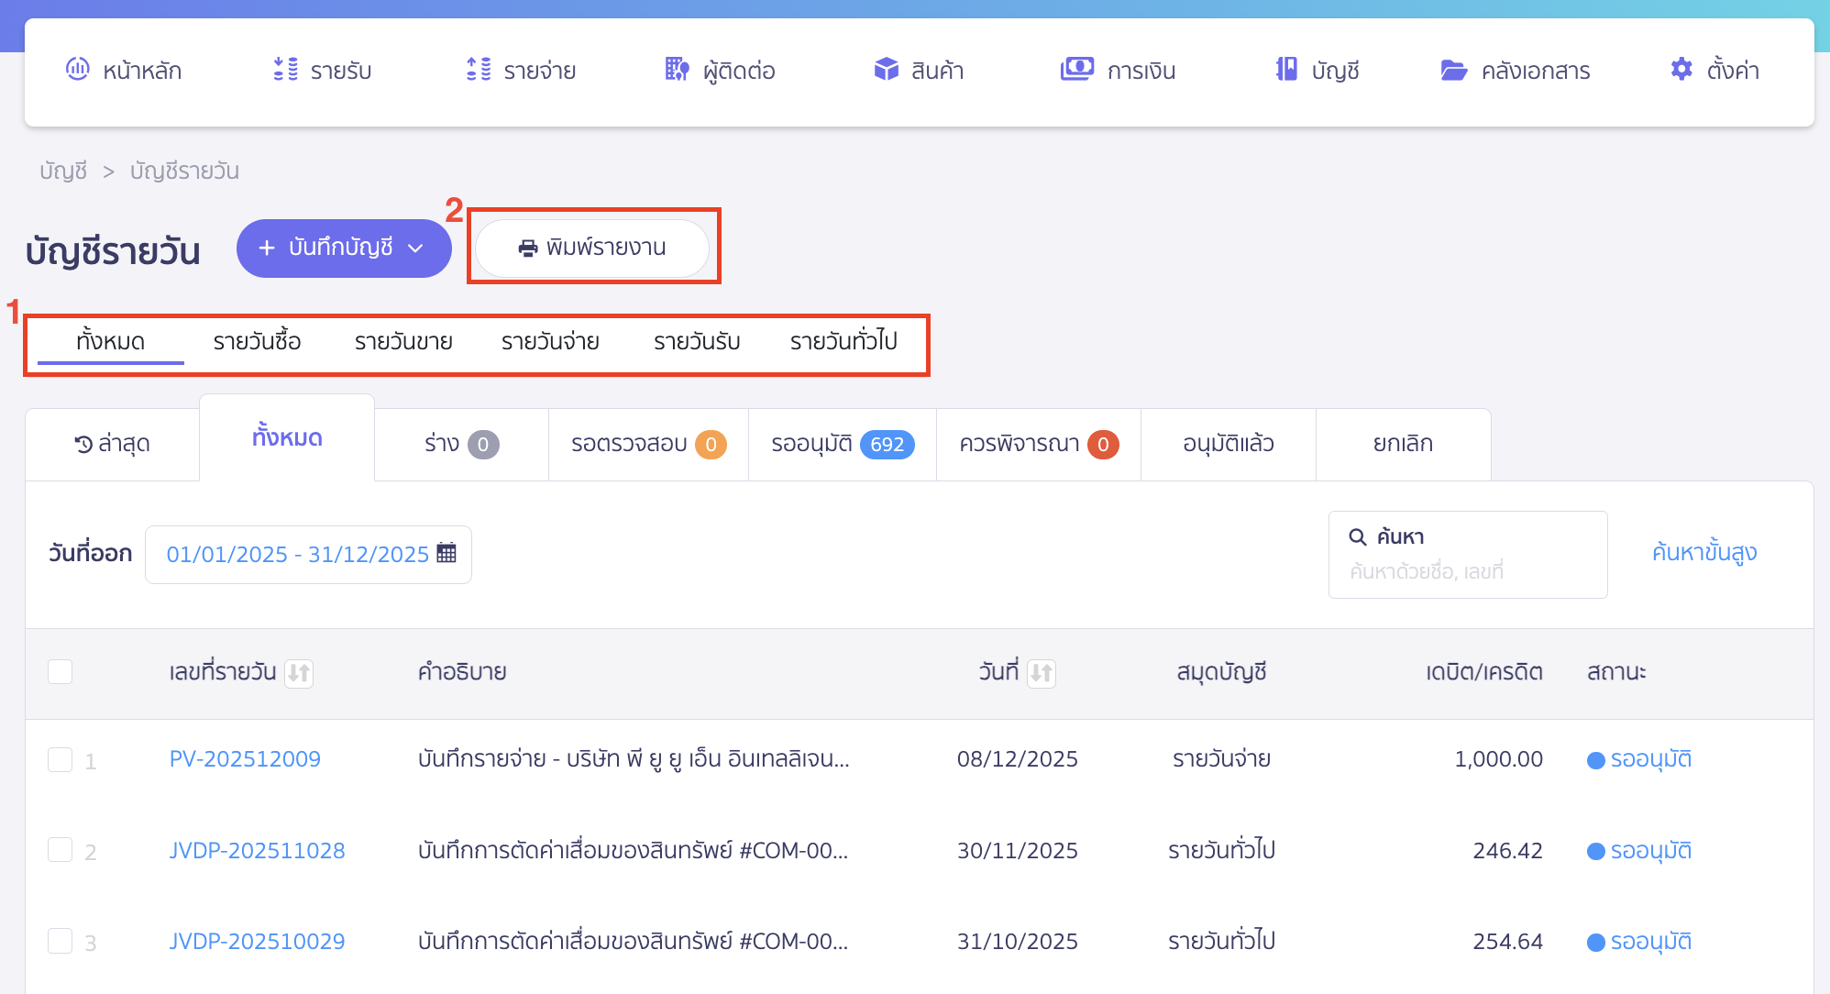Tick the checkbox for JVDP-202511028 row
Viewport: 1830px width, 994px height.
(x=61, y=850)
